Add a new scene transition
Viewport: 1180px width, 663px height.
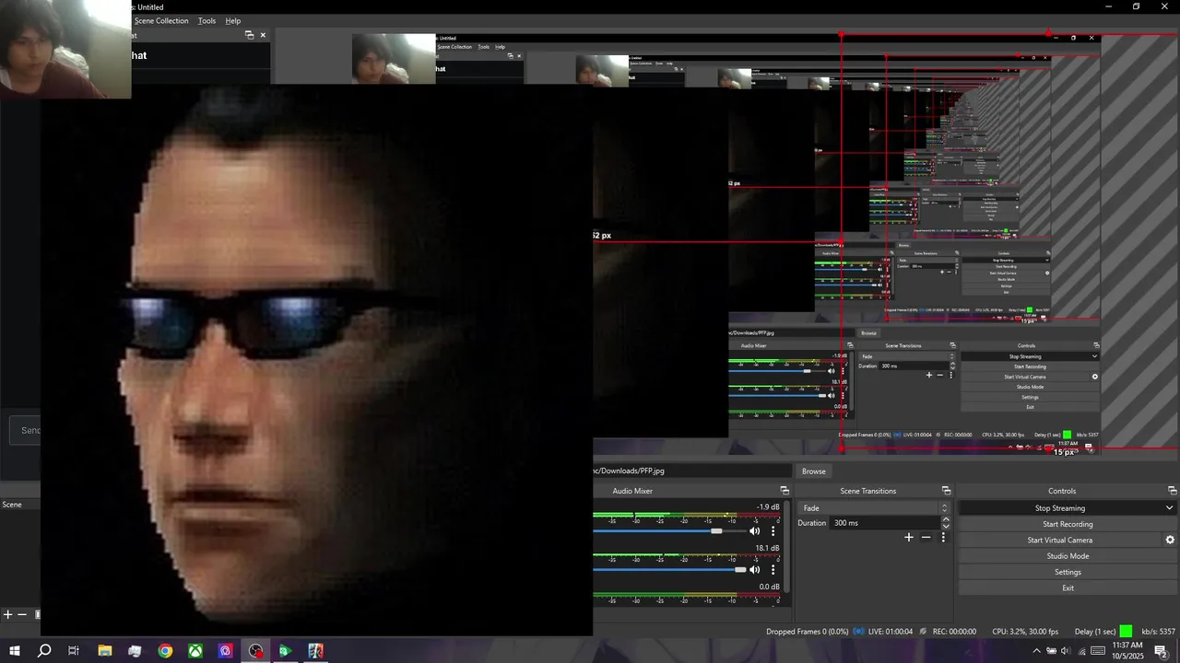[x=909, y=537]
